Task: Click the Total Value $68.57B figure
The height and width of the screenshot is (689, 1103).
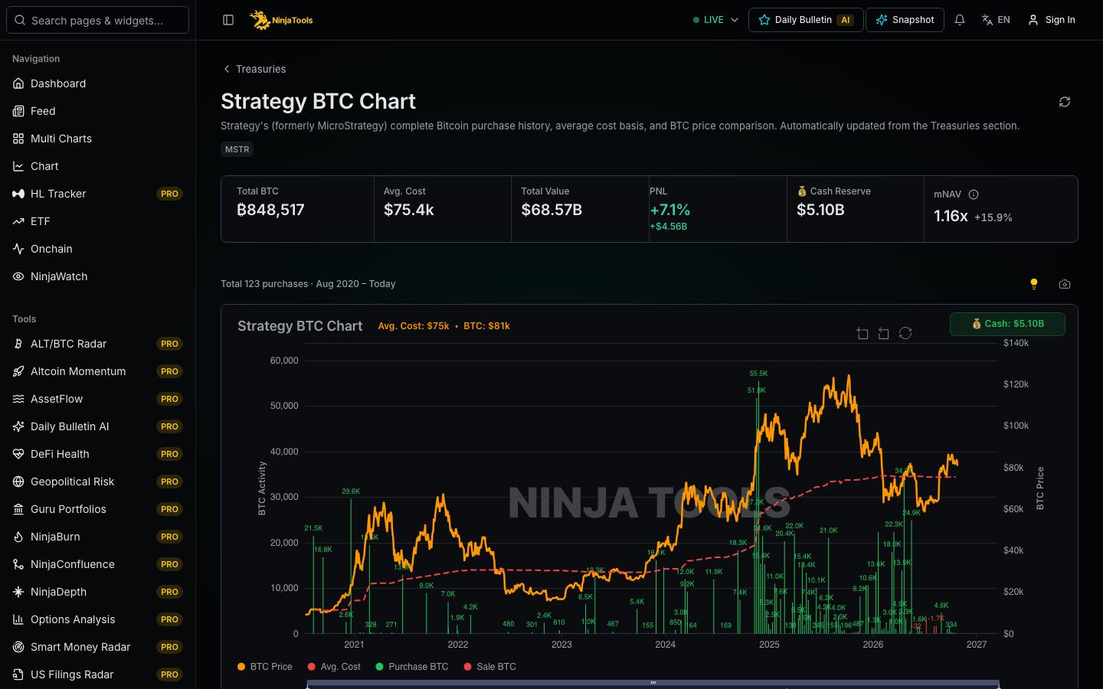Action: (x=551, y=210)
